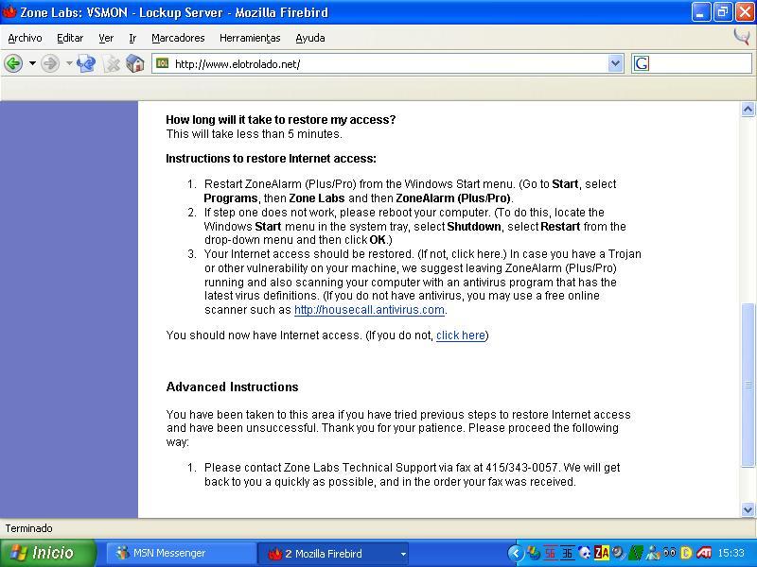Viewport: 757px width, 567px height.
Task: Click the 15:33 system clock
Action: tap(731, 553)
